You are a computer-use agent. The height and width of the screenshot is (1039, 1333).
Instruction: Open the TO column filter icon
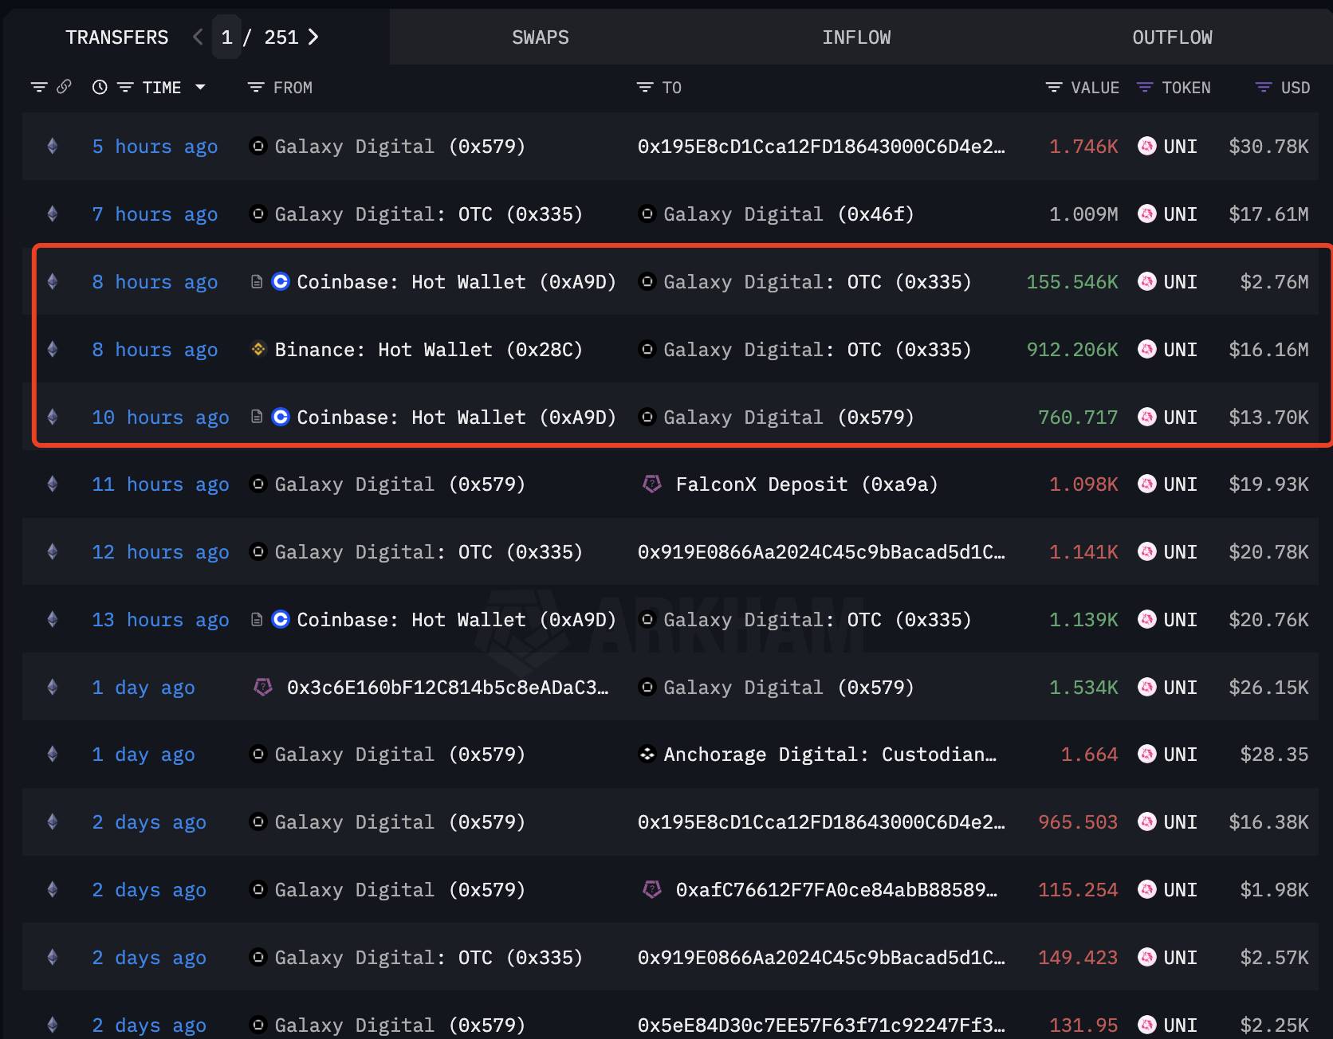[x=644, y=88]
